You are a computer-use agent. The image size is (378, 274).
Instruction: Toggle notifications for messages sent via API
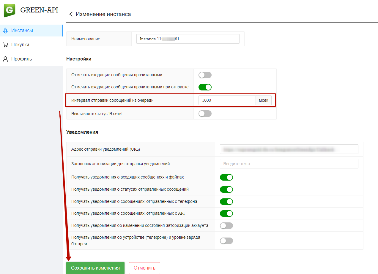pos(226,214)
